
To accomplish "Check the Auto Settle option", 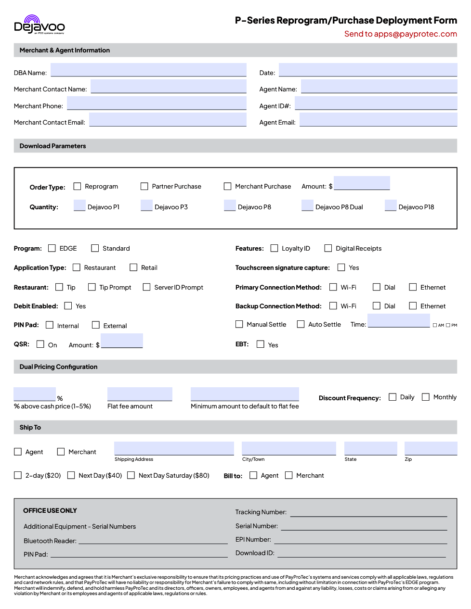I will tap(301, 324).
